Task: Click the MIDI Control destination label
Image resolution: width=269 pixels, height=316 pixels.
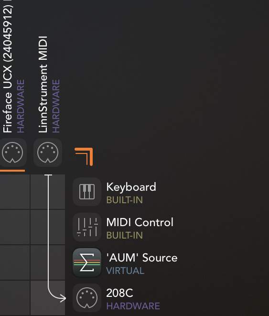Action: pyautogui.click(x=140, y=222)
